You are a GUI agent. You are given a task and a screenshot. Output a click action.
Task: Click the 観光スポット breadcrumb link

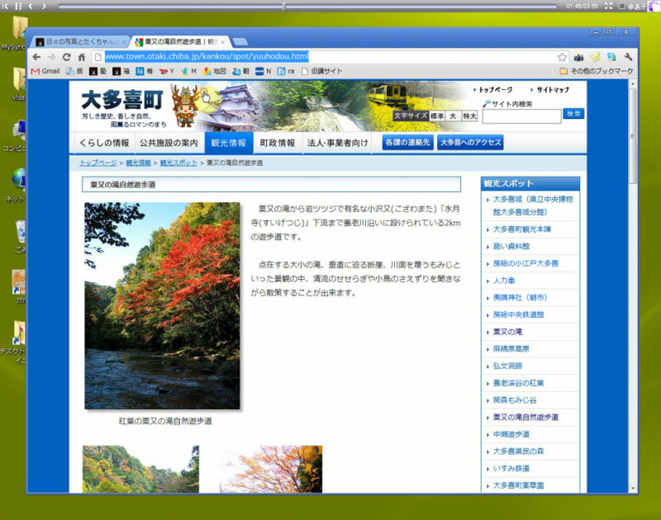point(178,163)
